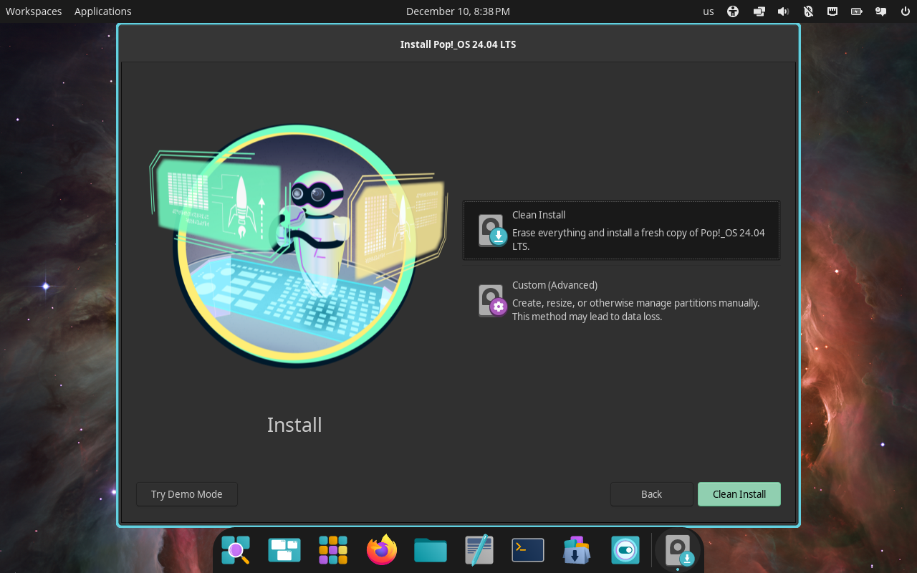Confirm with the green Clean Install button
Screen dimensions: 917x573
739,493
